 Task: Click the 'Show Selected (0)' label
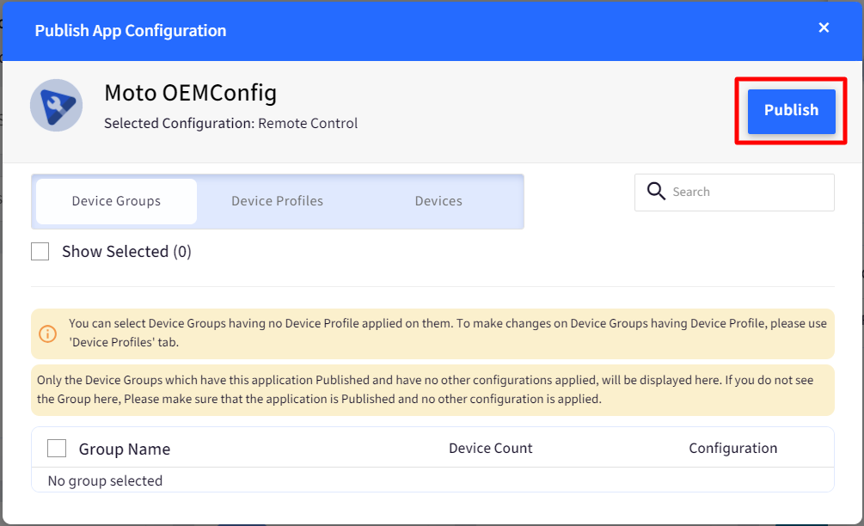coord(126,252)
